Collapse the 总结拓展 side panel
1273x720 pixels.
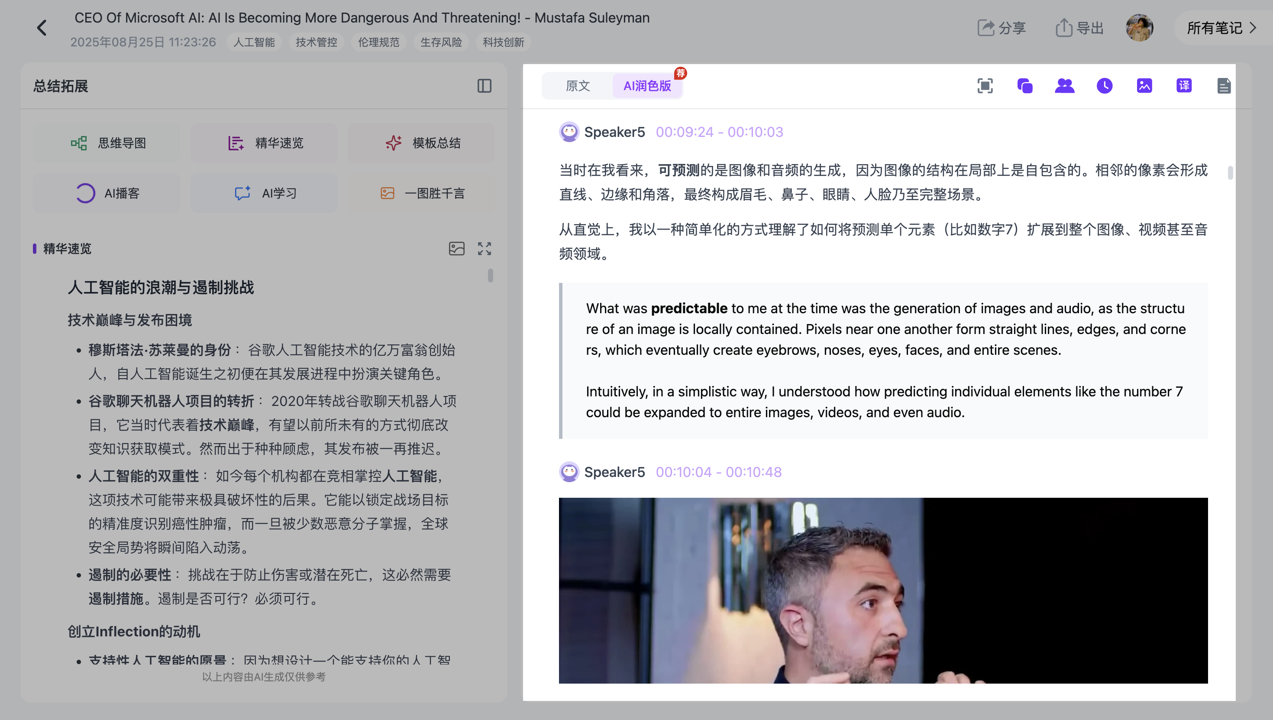coord(484,86)
